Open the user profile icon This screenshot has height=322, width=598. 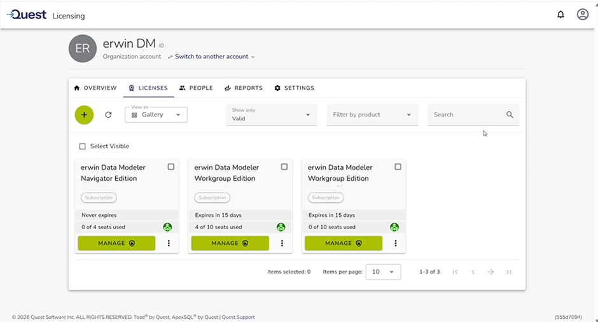point(582,15)
